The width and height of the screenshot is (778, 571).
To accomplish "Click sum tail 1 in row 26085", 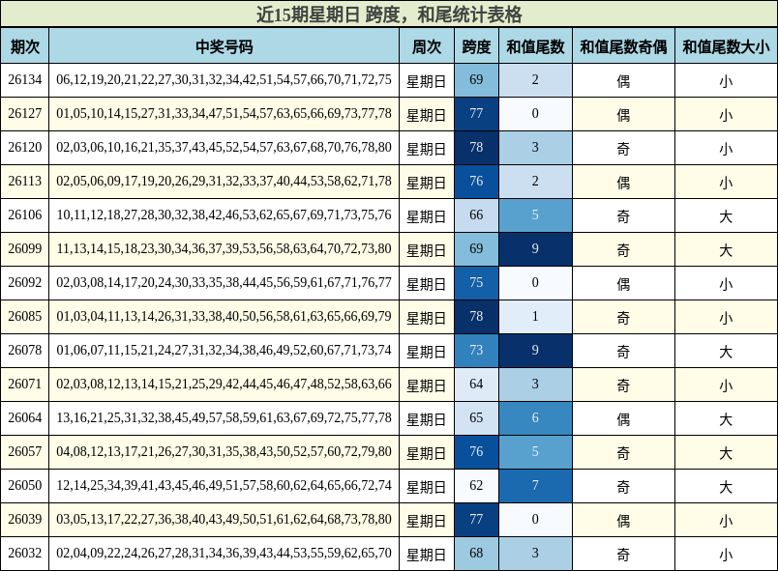I will pos(535,316).
